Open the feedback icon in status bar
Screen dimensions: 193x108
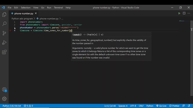click(183, 106)
